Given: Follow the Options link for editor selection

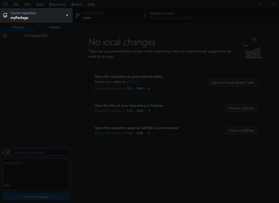Looking at the screenshot, I should pos(133,82).
